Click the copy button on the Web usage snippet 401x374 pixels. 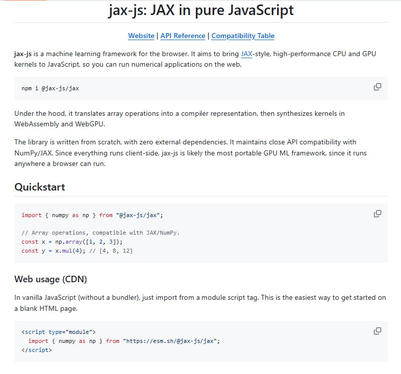click(377, 331)
